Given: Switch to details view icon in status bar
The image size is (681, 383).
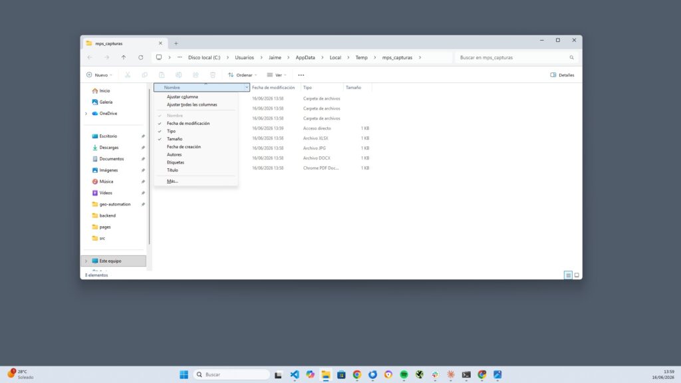Looking at the screenshot, I should click(568, 275).
